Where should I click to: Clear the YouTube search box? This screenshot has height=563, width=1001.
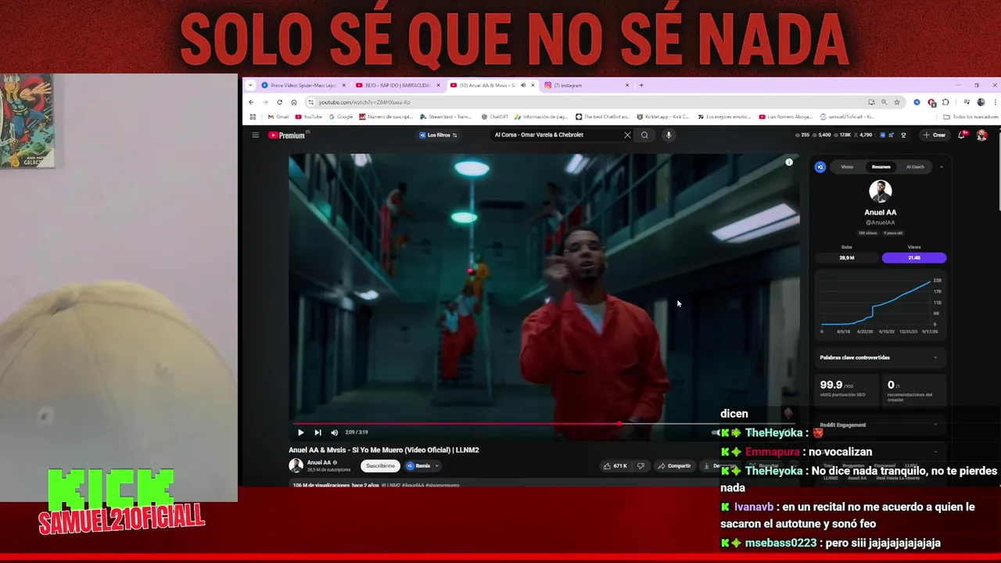click(627, 135)
